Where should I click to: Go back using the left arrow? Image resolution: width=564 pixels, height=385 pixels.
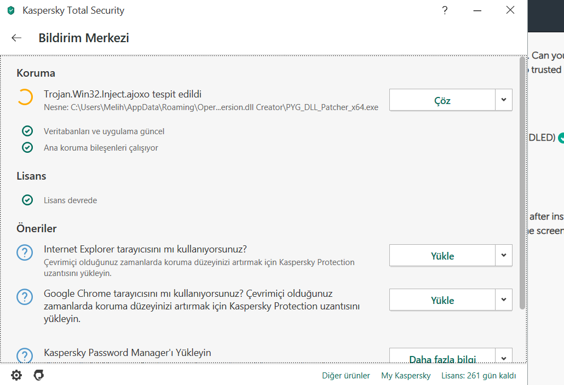point(16,38)
